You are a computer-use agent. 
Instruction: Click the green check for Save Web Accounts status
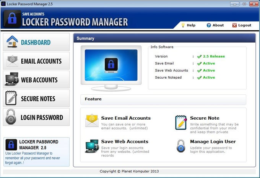(199, 71)
